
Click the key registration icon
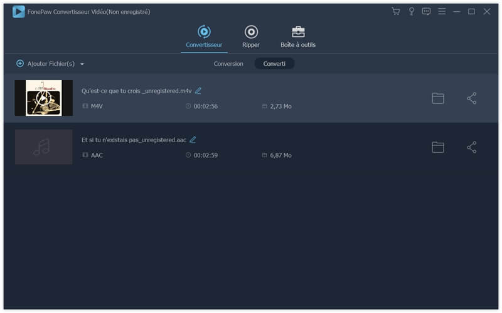[412, 11]
